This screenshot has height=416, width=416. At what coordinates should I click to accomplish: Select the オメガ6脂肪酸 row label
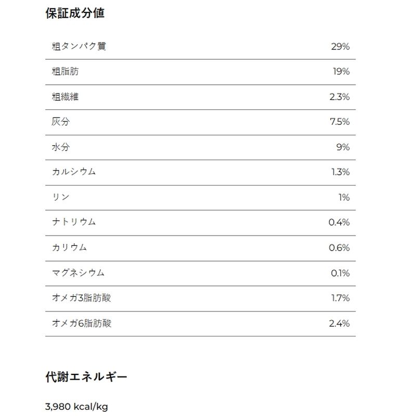pos(82,323)
